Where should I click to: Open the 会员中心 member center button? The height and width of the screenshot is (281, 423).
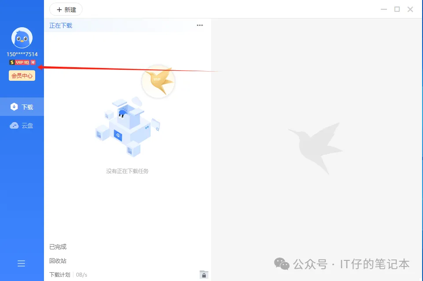[x=22, y=76]
